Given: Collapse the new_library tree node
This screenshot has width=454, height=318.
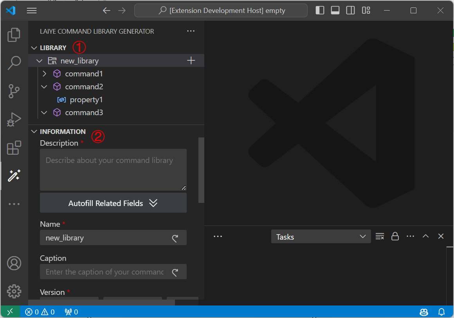Looking at the screenshot, I should click(40, 61).
